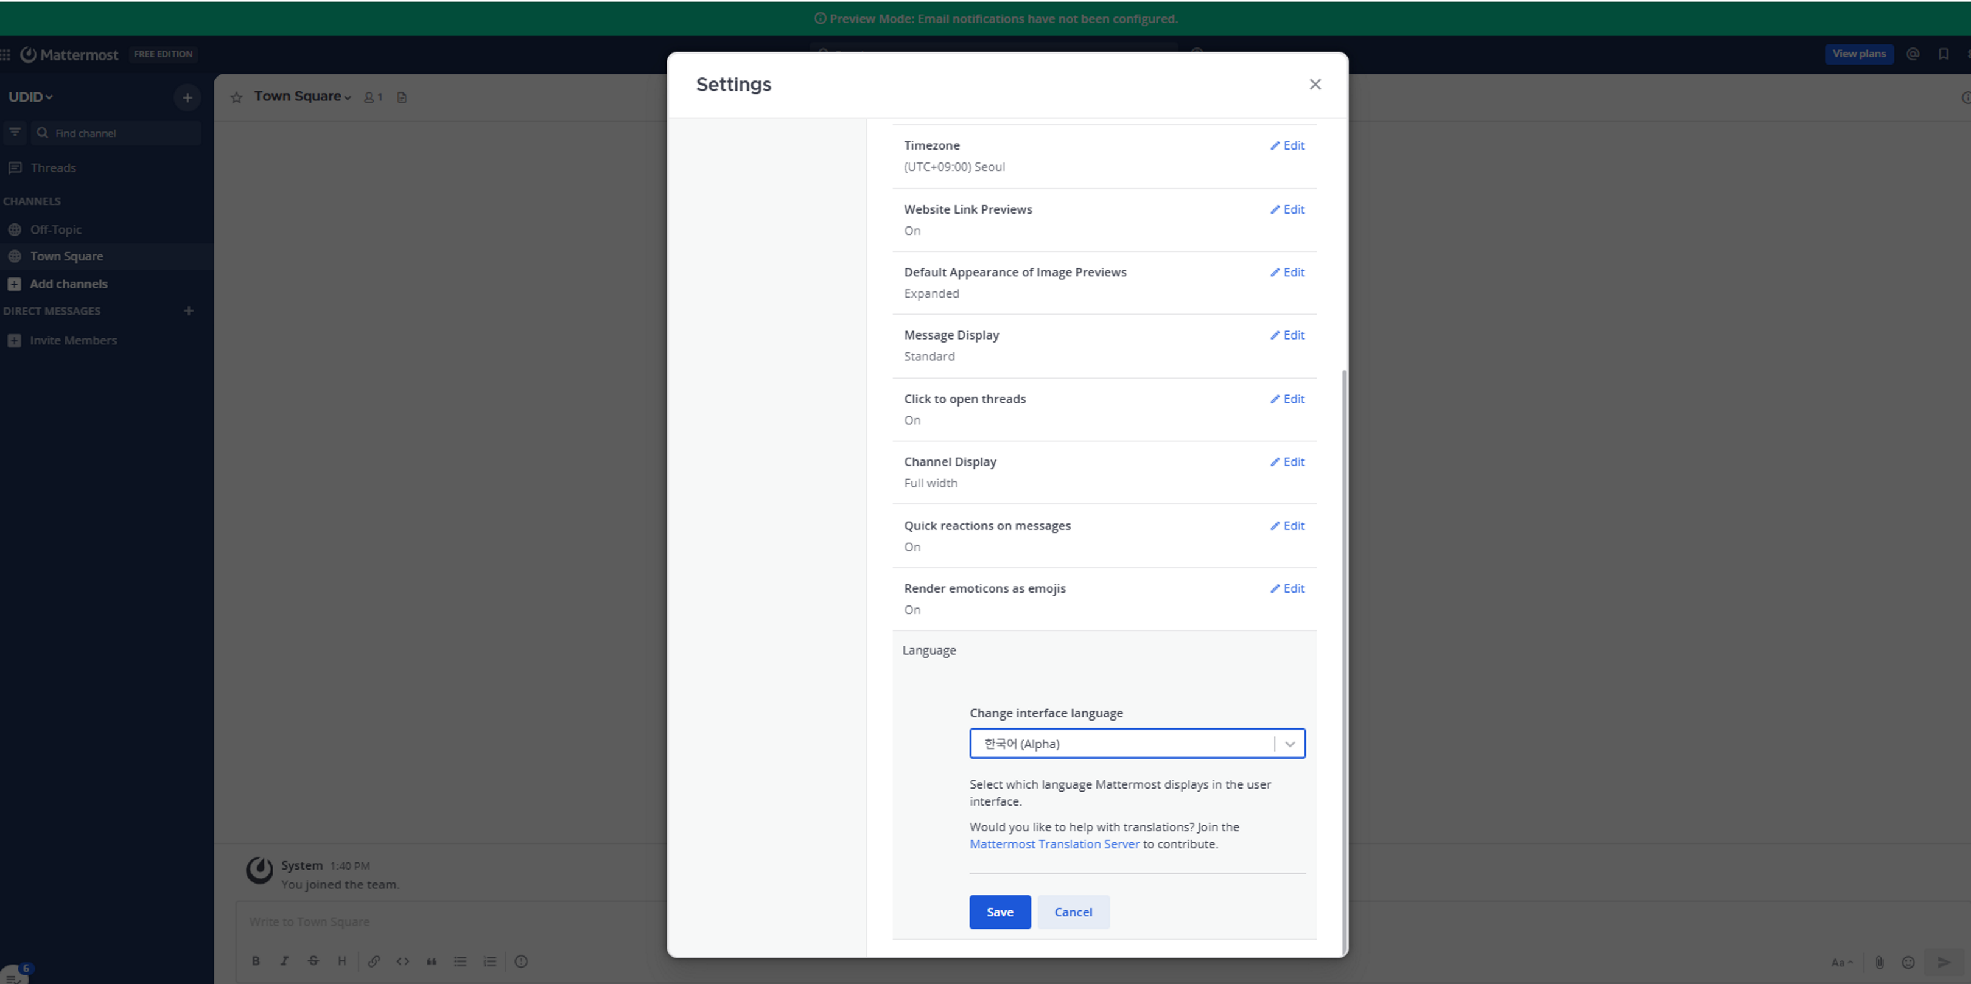Click the insert link icon
1971x984 pixels.
(373, 961)
